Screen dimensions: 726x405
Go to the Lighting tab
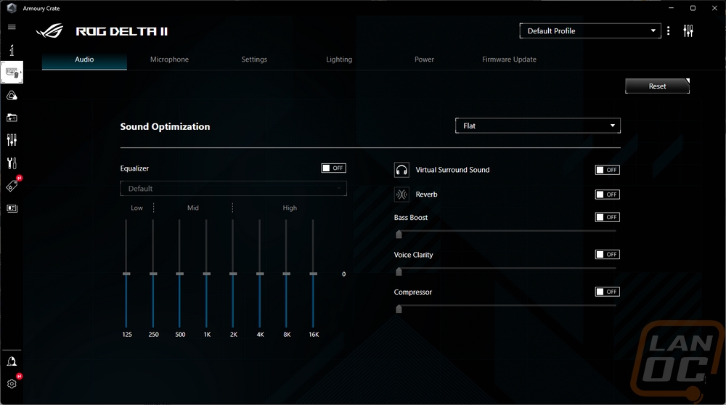tap(339, 60)
